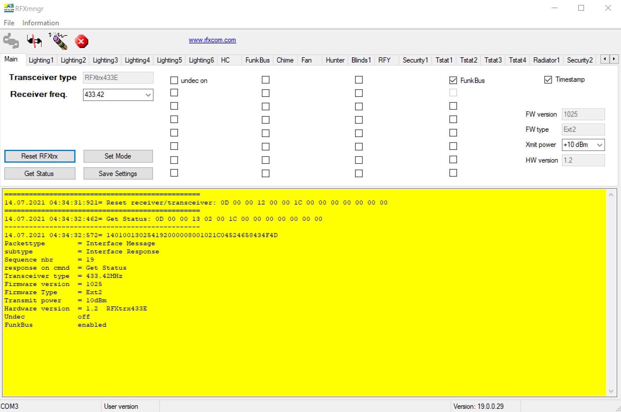
Task: Enable the undec on checkbox
Action: tap(174, 80)
